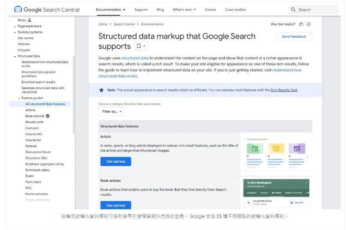The image size is (348, 230).
Task: Open Course info in the sidebar
Action: point(34,134)
